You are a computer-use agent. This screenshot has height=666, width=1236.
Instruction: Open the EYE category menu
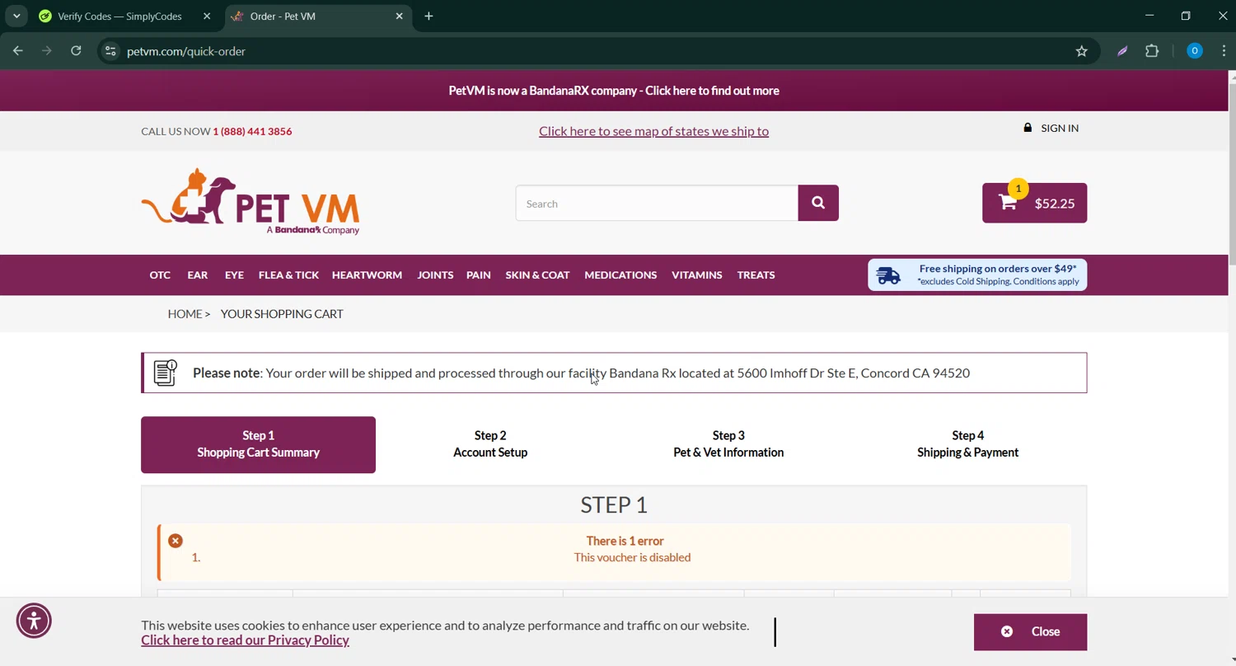coord(234,274)
